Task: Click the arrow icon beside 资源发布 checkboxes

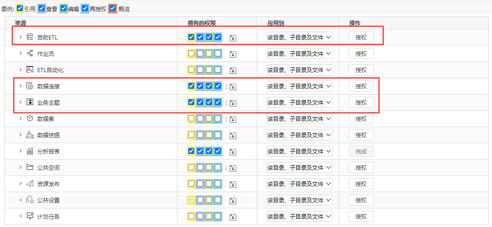Action: coord(233,185)
